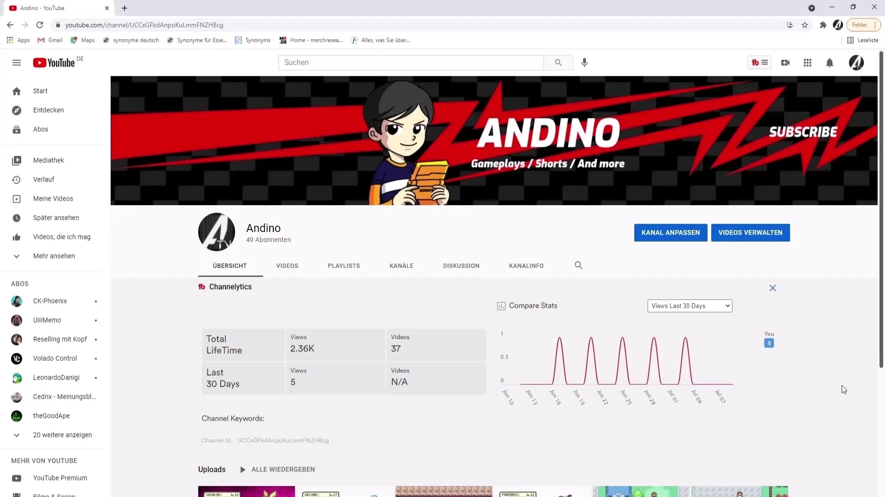Screen dimensions: 885x497
Task: Switch to the KANALINFO tab
Action: 526,265
